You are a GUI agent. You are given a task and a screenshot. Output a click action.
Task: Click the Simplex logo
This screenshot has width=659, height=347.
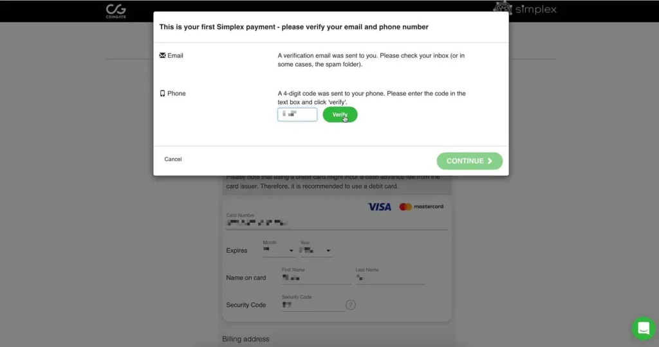(525, 8)
